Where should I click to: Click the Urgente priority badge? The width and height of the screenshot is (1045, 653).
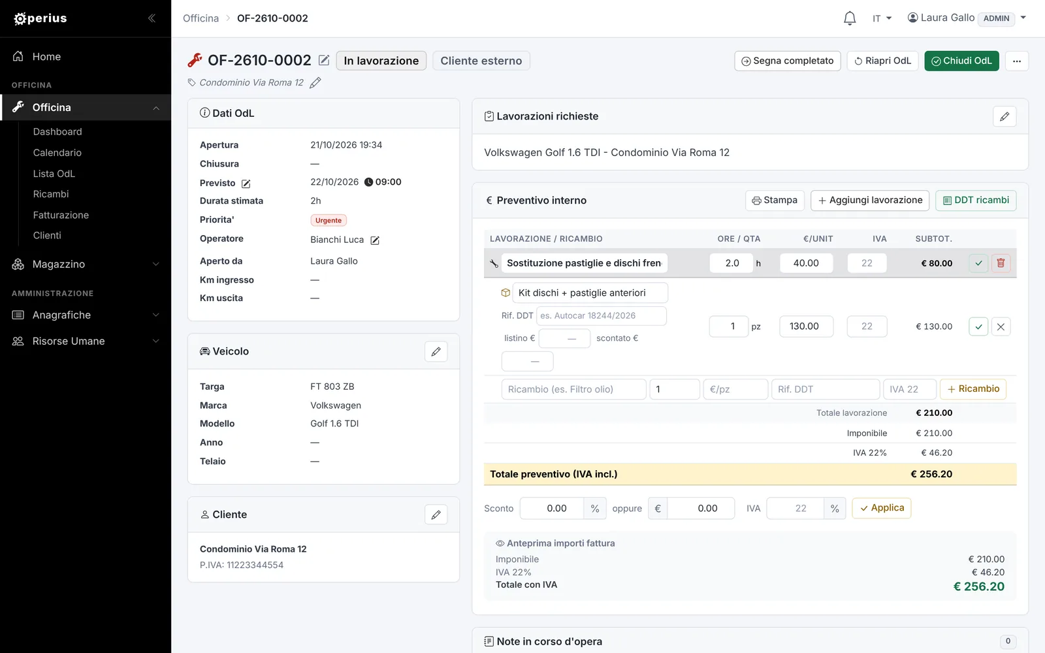click(x=329, y=221)
